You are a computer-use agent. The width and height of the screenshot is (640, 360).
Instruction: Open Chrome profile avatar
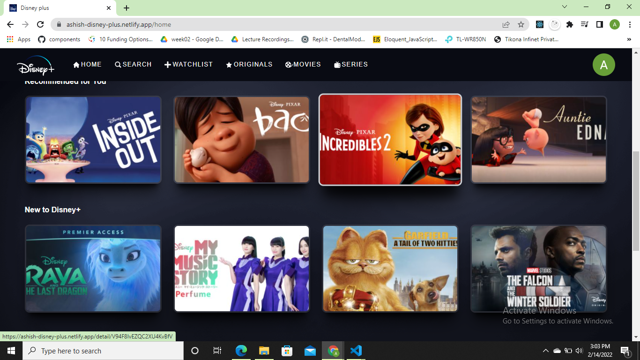click(x=615, y=24)
